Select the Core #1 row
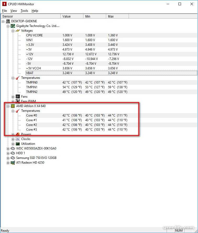This screenshot has height=233, width=198. [111, 120]
